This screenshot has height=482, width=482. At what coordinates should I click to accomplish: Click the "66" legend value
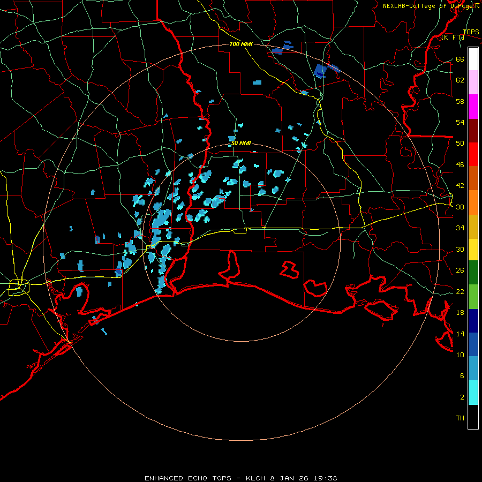tap(460, 59)
